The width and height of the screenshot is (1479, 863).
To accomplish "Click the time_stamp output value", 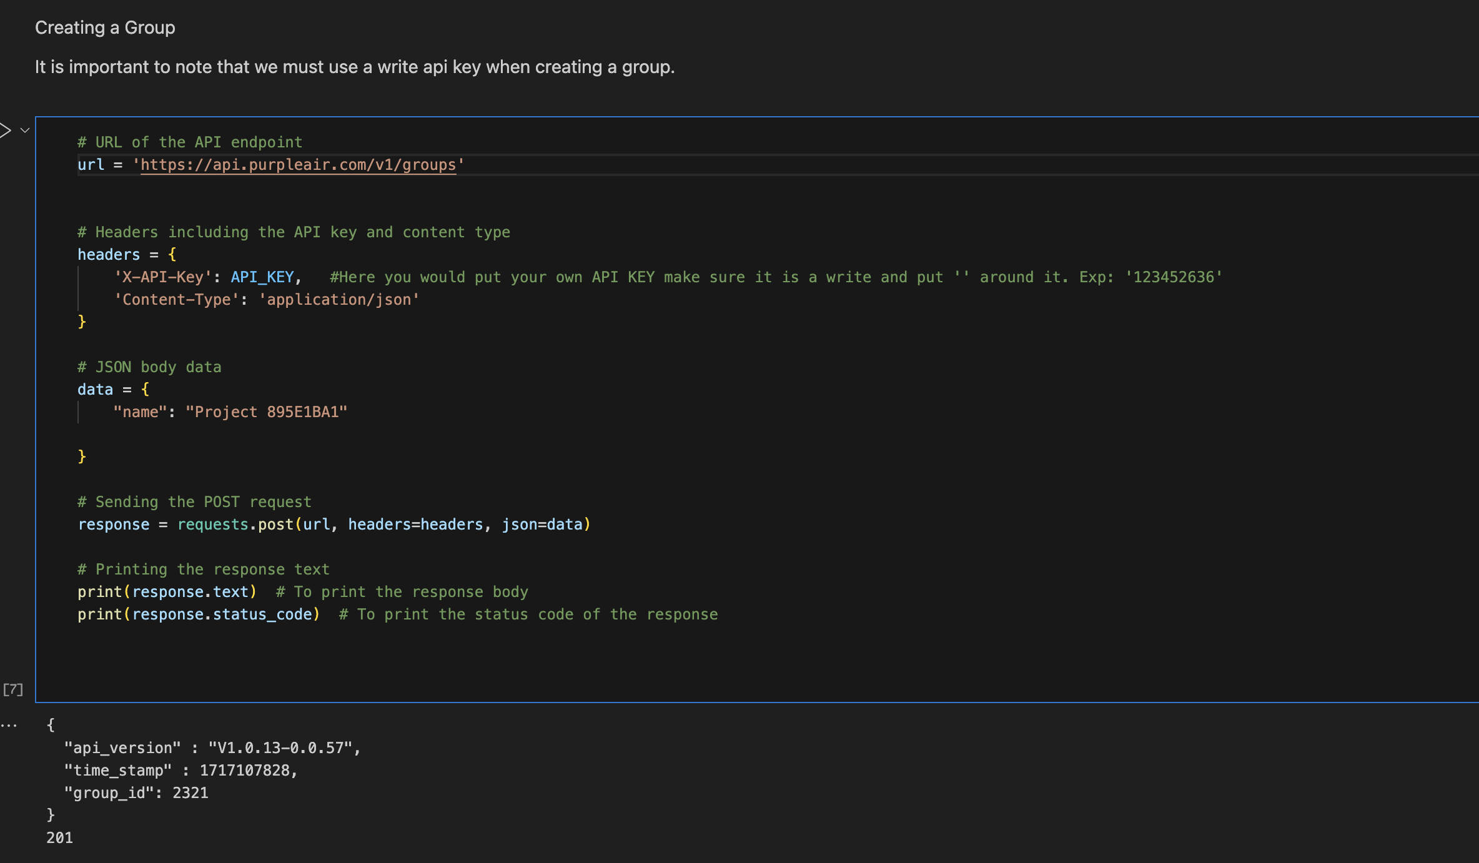I will pos(245,771).
